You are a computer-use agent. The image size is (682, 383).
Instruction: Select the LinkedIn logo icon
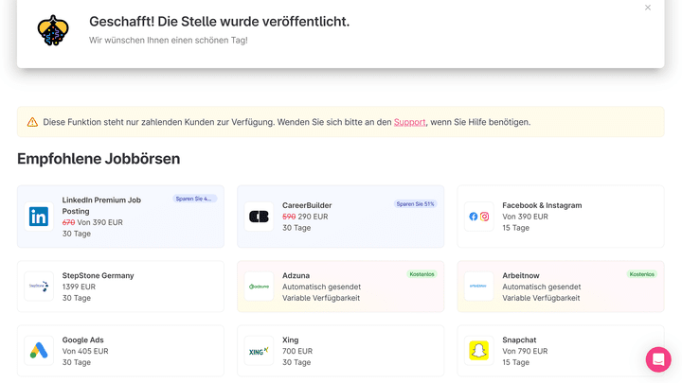(x=39, y=217)
